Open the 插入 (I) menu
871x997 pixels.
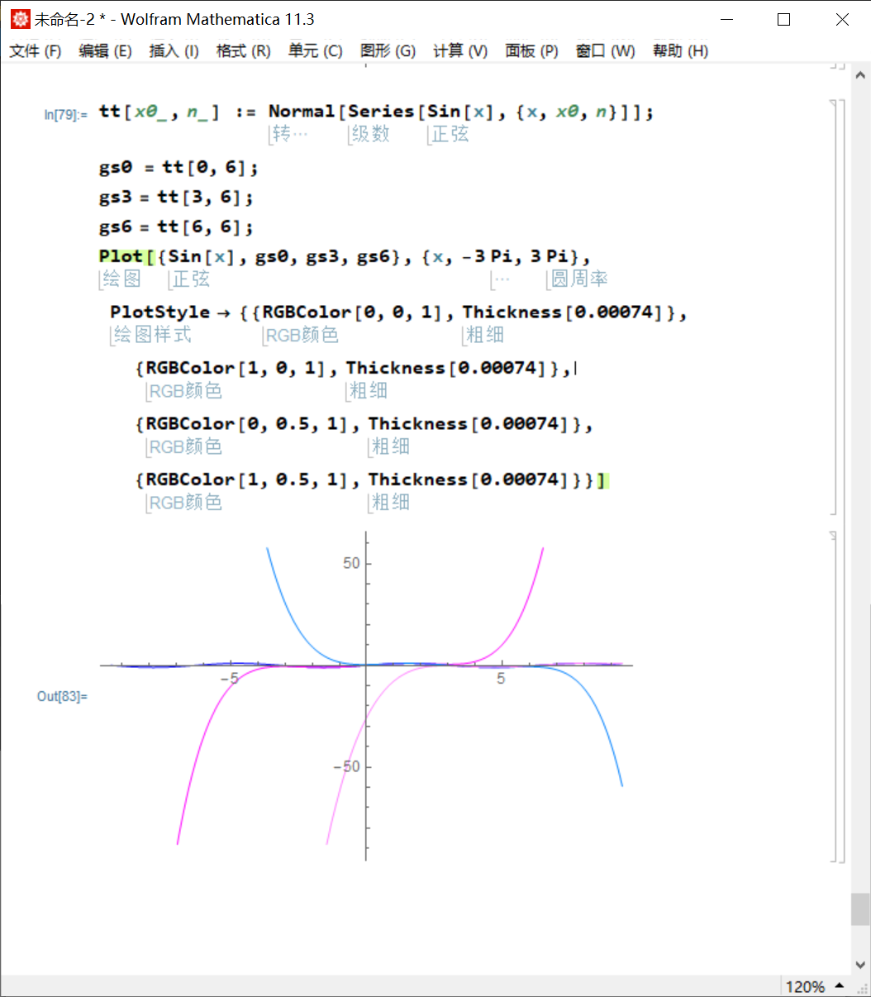[x=174, y=51]
